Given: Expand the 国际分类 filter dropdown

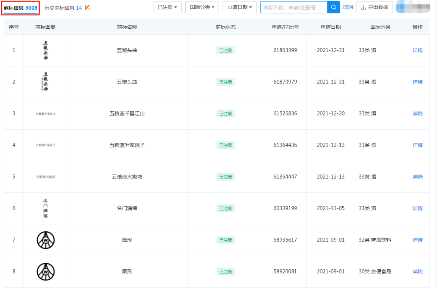Looking at the screenshot, I should (202, 7).
